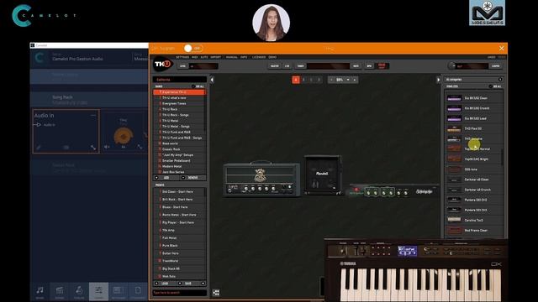Select the THD Flexi 50 amp thumbnail
This screenshot has width=538, height=302.
[454, 129]
